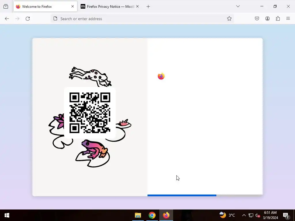
Task: Open Firefox View from the tab strip
Action: pos(6,7)
